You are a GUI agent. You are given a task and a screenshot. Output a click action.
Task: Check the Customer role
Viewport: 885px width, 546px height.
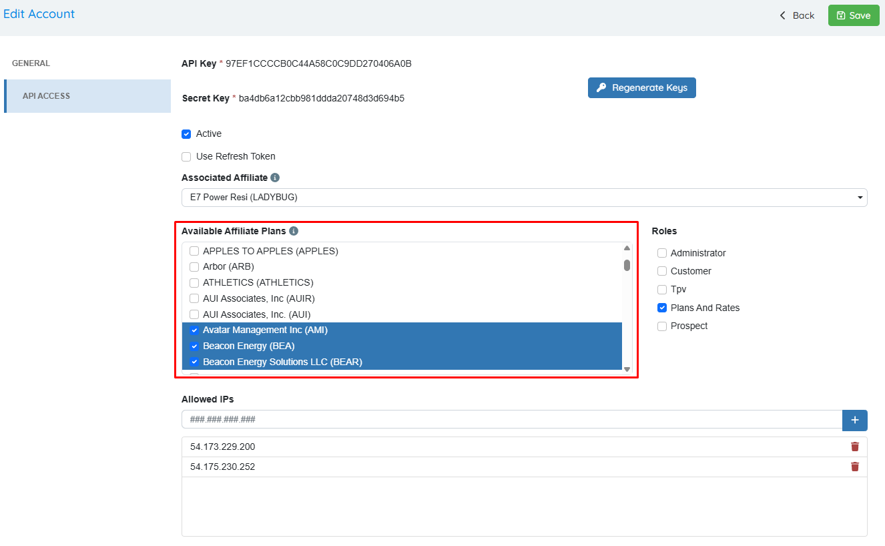[662, 271]
